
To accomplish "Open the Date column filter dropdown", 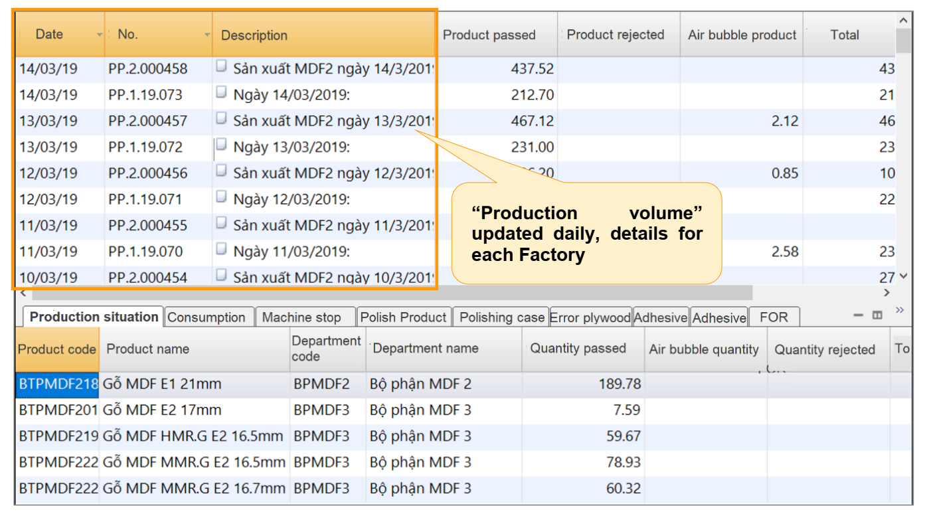I will [x=100, y=35].
